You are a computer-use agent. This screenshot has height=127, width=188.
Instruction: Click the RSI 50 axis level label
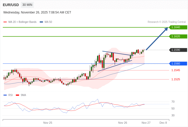pyautogui.click(x=173, y=108)
